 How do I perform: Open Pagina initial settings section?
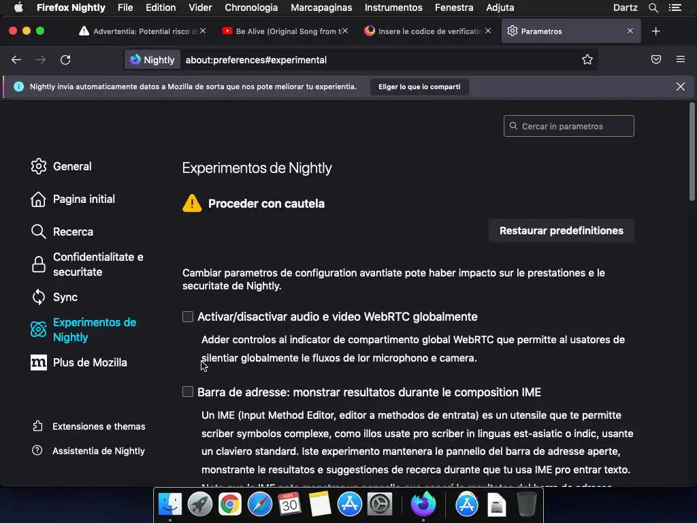pos(73,200)
